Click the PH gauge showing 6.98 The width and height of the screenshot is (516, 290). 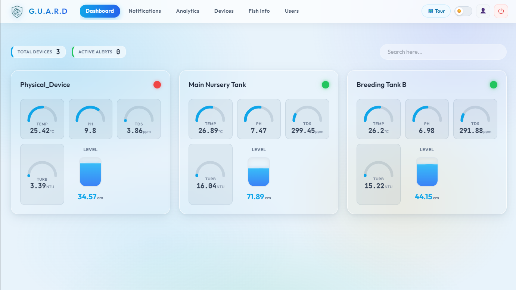427,119
